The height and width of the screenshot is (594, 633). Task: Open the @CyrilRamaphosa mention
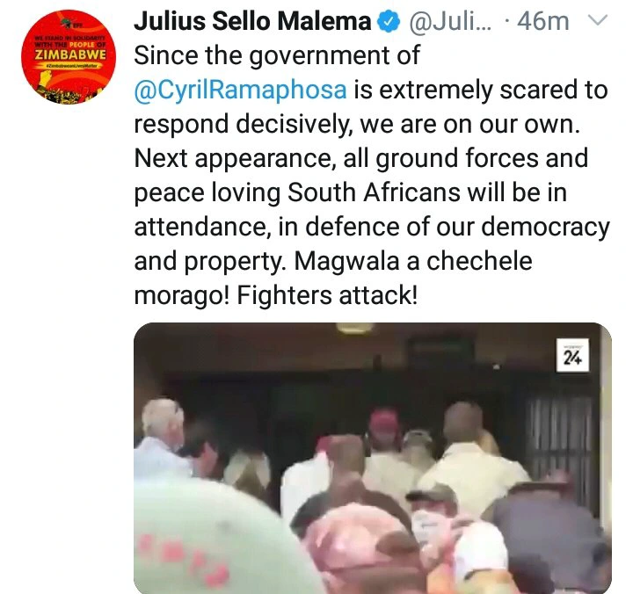[x=240, y=90]
